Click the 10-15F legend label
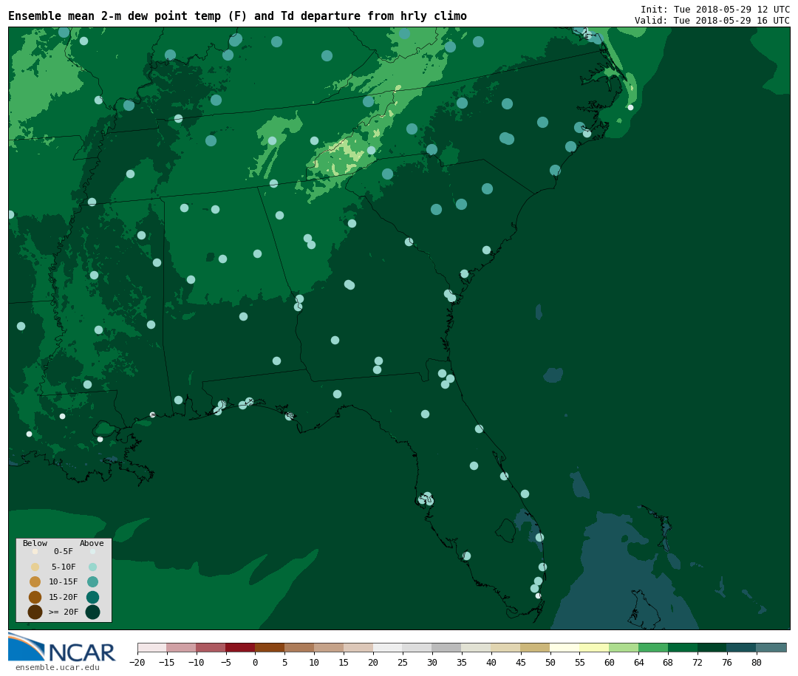The image size is (798, 676). [64, 581]
